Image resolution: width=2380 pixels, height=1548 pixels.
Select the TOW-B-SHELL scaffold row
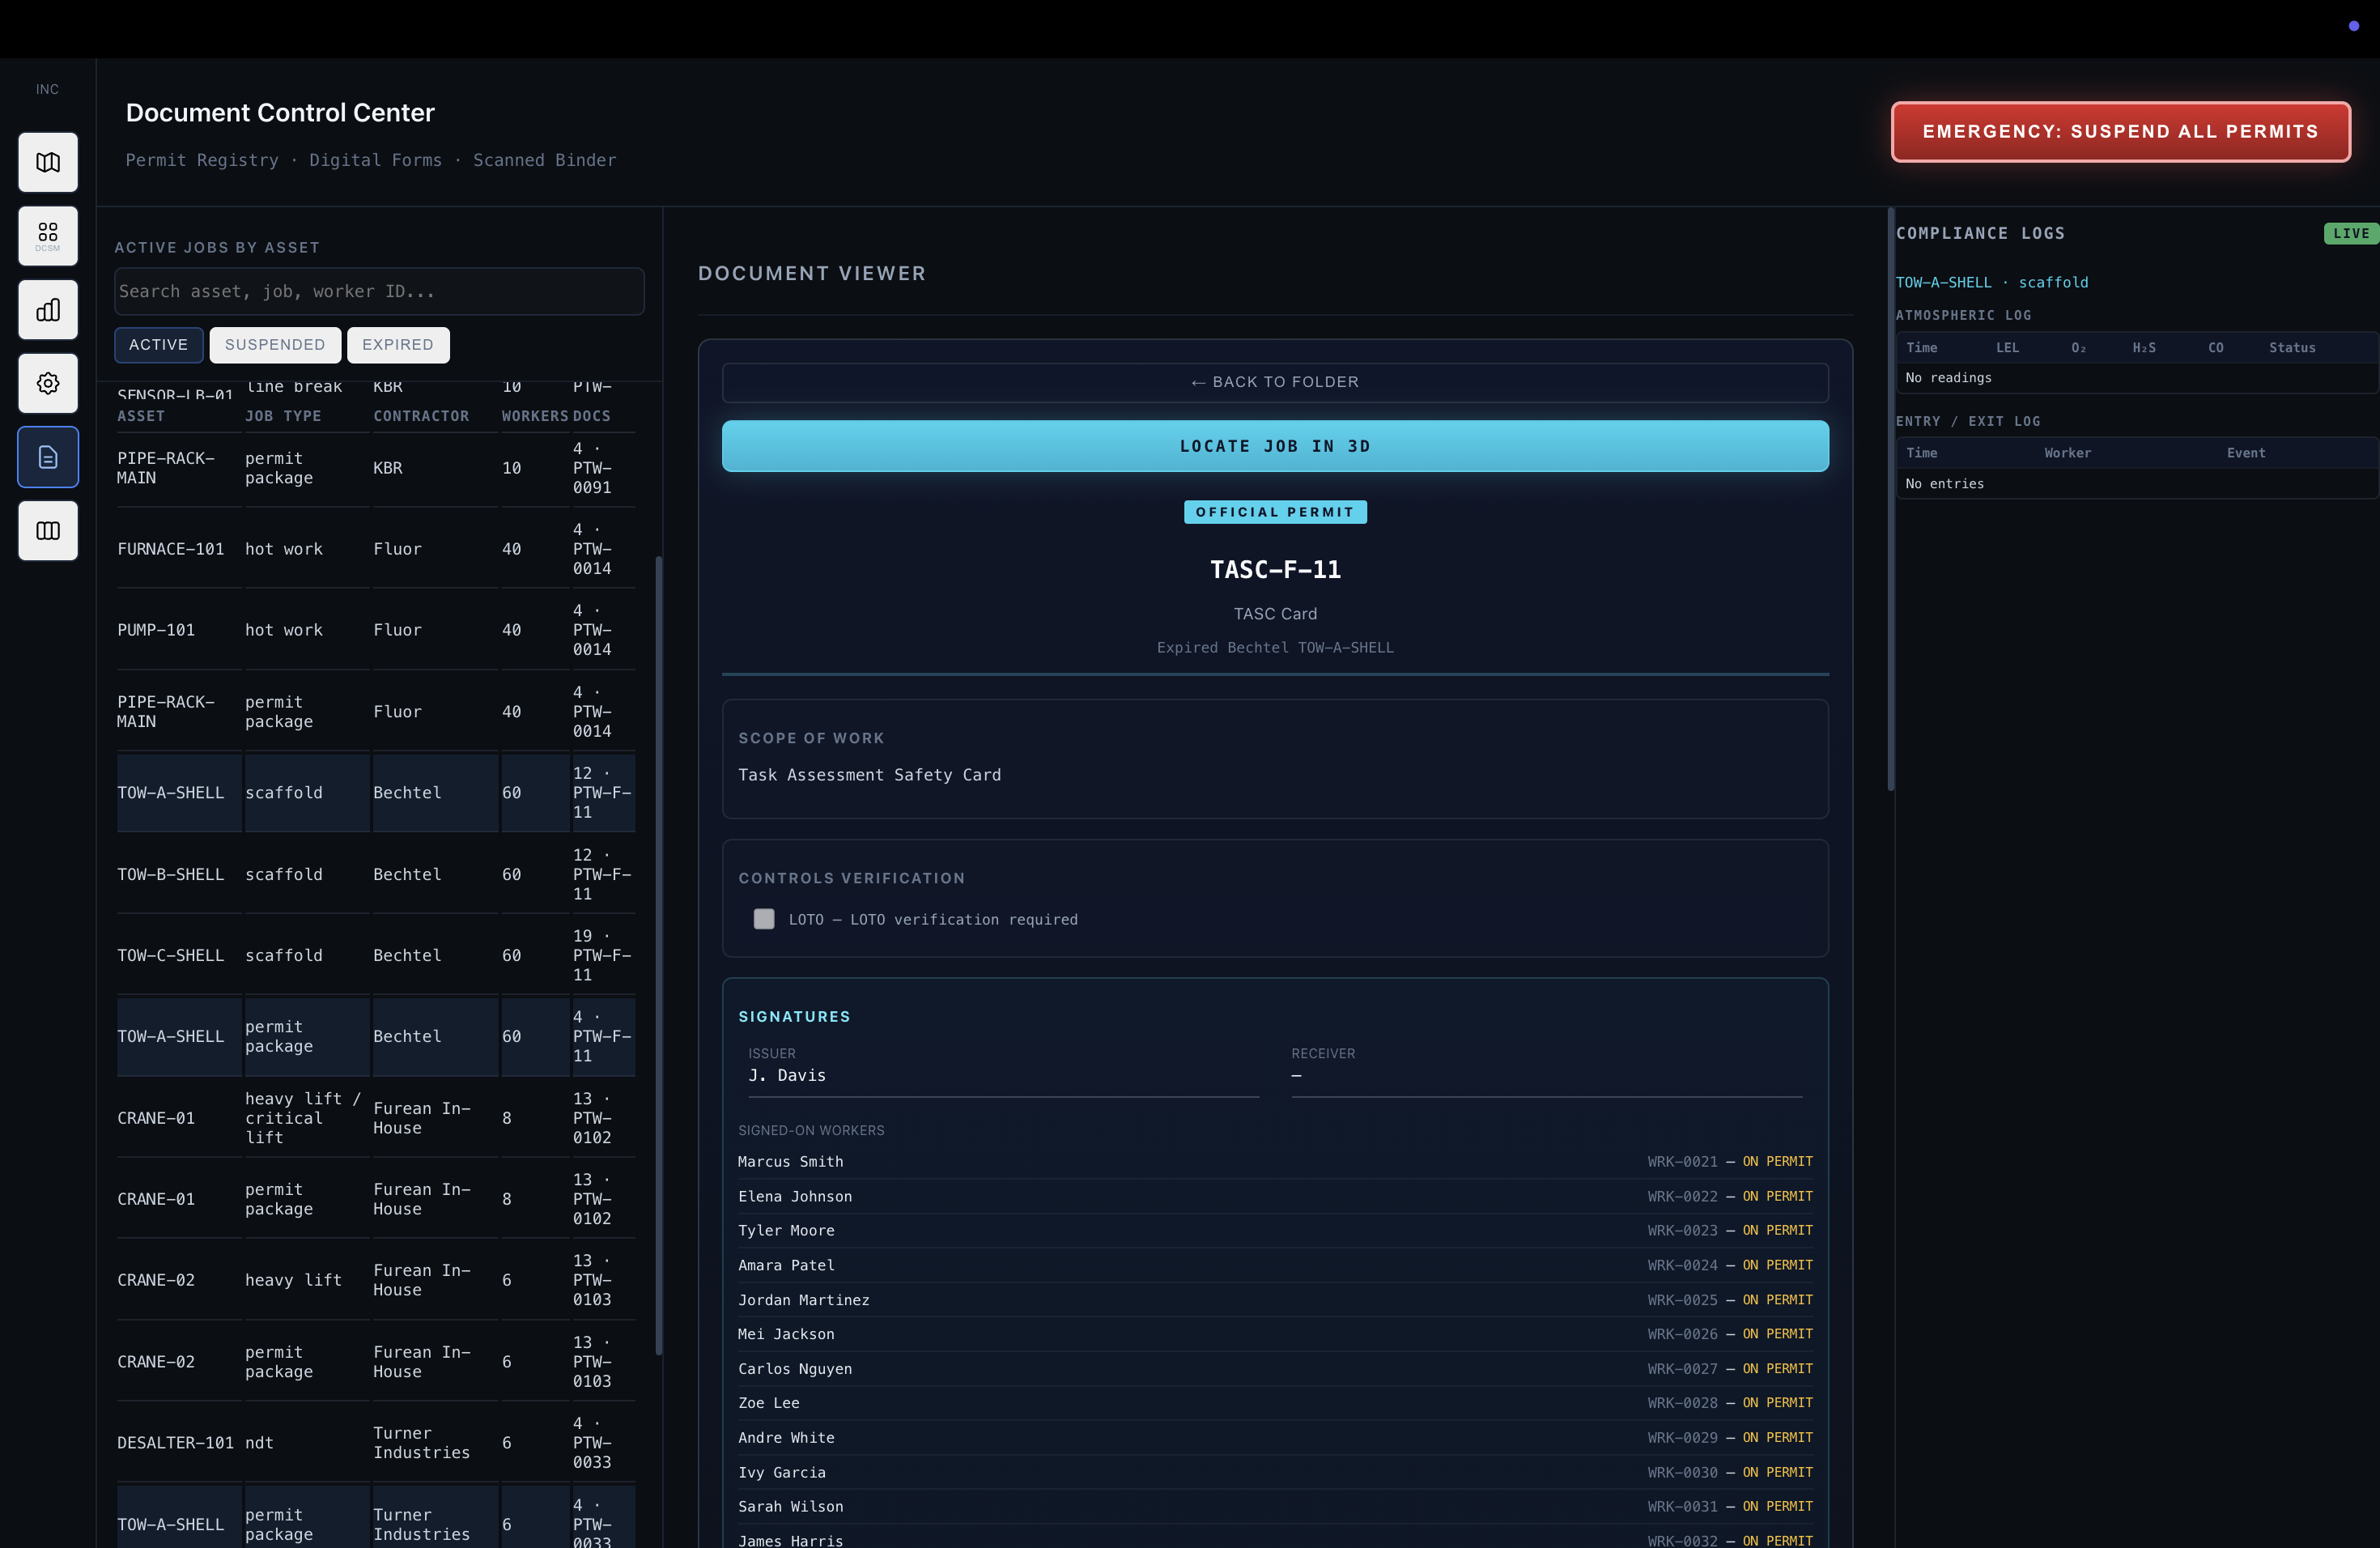pyautogui.click(x=376, y=874)
